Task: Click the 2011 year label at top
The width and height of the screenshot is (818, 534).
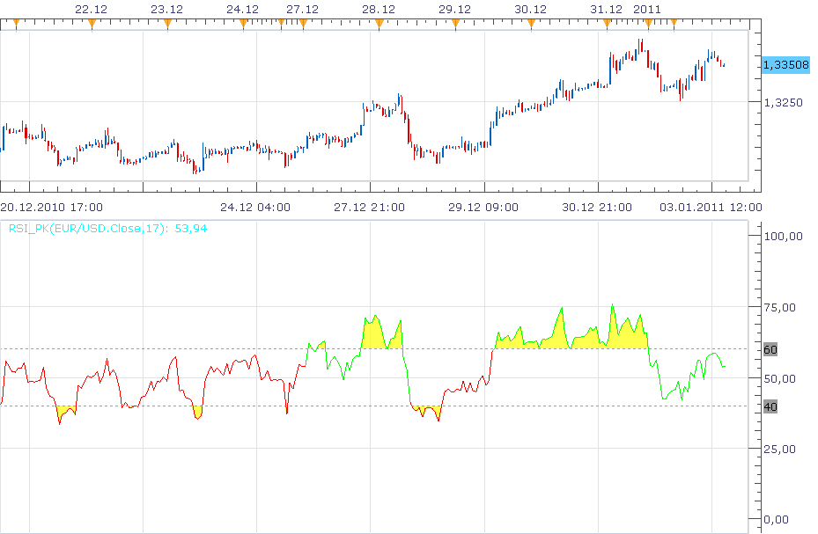Action: (647, 10)
